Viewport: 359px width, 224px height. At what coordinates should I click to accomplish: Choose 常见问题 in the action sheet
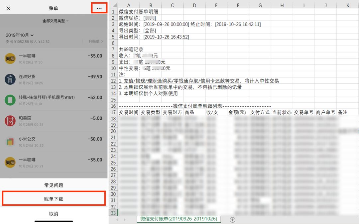54,185
